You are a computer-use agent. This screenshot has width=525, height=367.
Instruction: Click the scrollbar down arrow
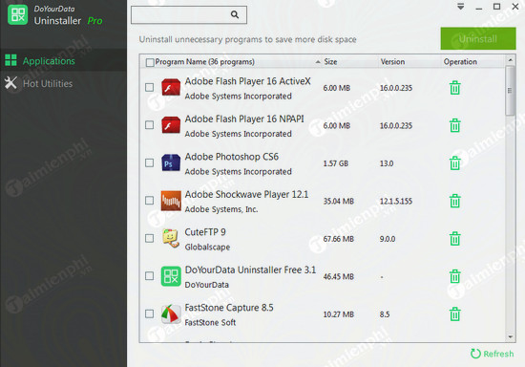[x=510, y=336]
